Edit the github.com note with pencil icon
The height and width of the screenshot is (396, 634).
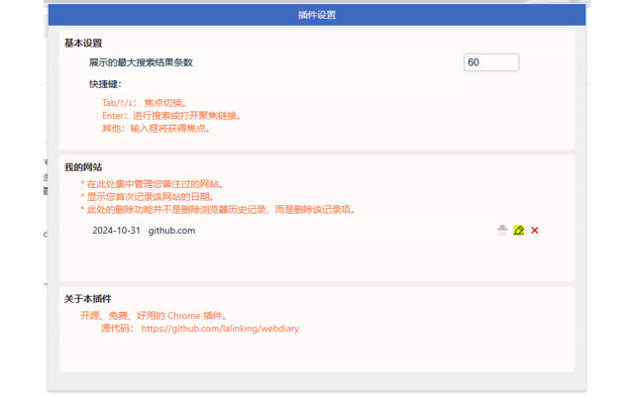click(x=518, y=231)
